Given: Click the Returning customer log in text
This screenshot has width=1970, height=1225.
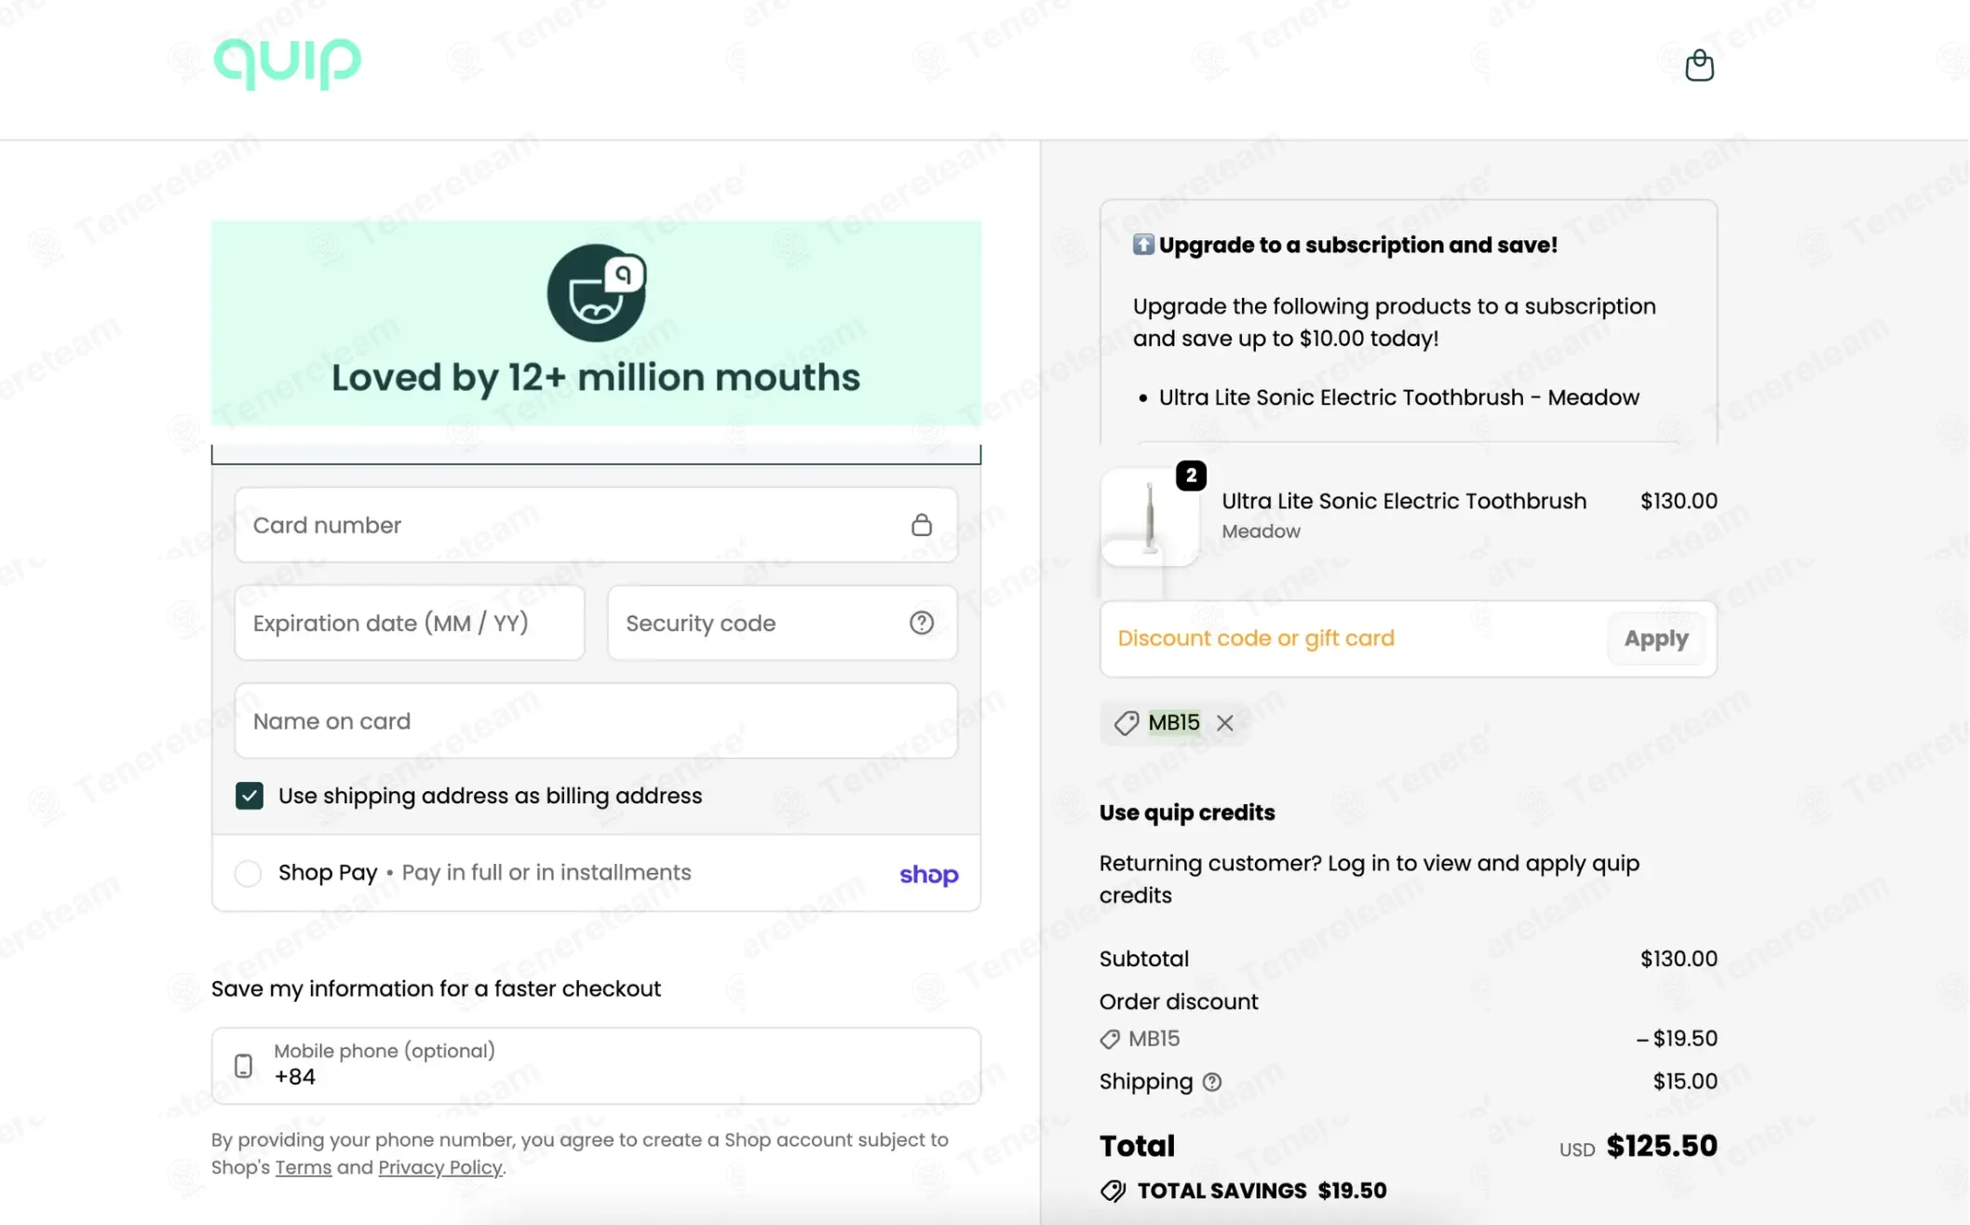Looking at the screenshot, I should pos(1370,879).
